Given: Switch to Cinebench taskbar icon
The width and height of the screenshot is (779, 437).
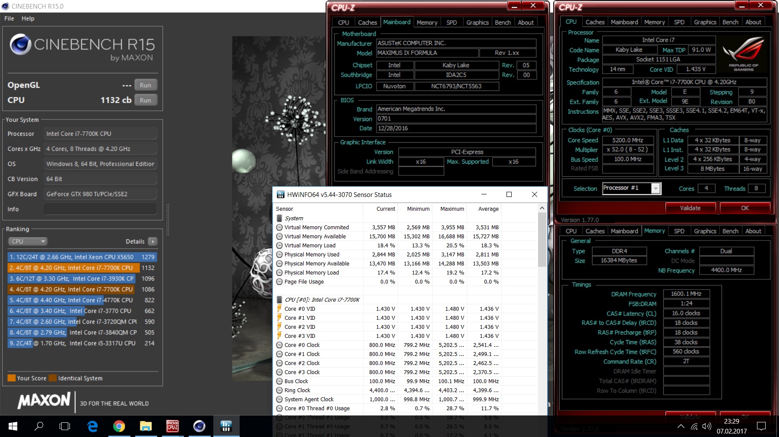Looking at the screenshot, I should pyautogui.click(x=199, y=426).
